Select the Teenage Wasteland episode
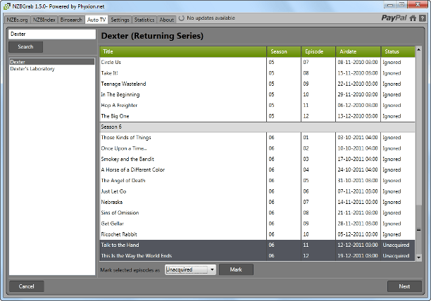The height and width of the screenshot is (301, 431). tap(257, 84)
